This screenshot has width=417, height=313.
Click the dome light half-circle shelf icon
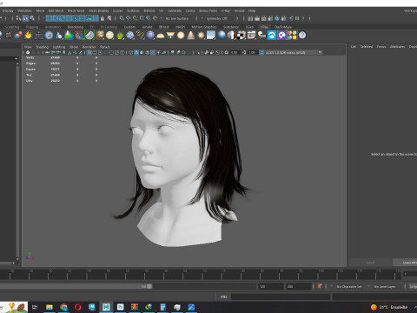161,36
